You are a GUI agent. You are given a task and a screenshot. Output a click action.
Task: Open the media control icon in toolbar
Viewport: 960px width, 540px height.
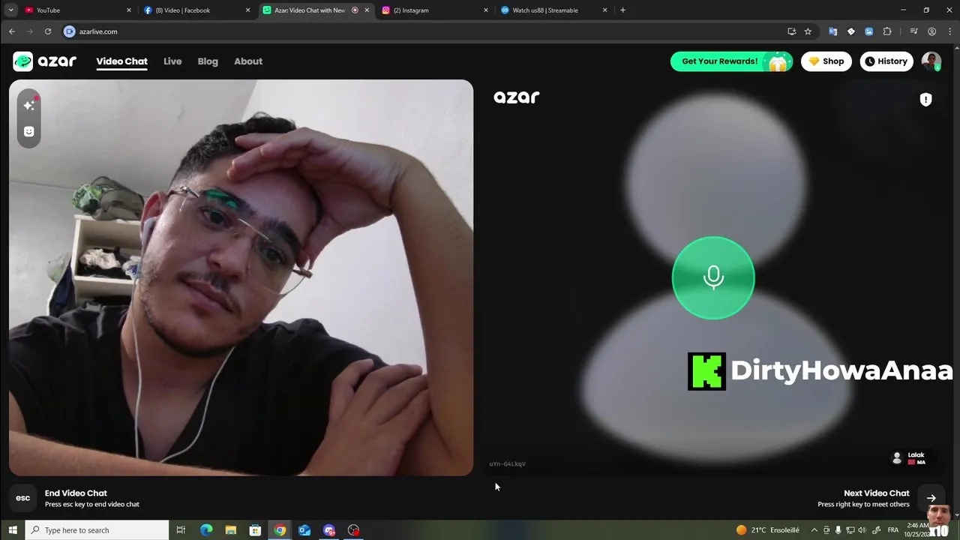point(913,31)
